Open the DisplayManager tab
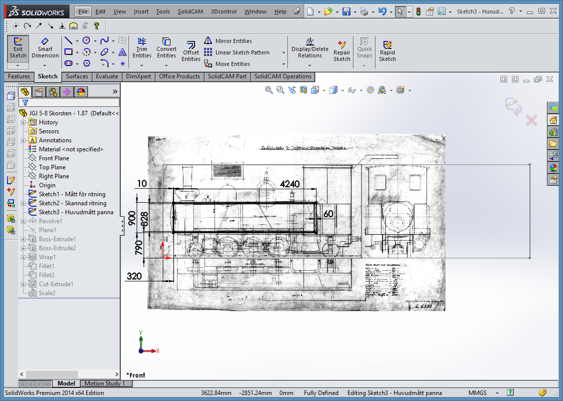 coord(81,92)
